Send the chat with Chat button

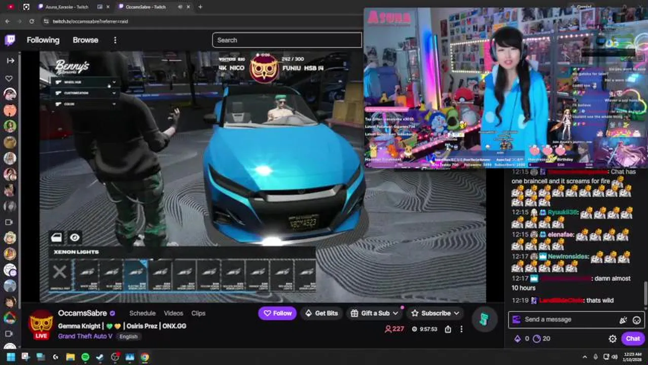click(x=633, y=339)
